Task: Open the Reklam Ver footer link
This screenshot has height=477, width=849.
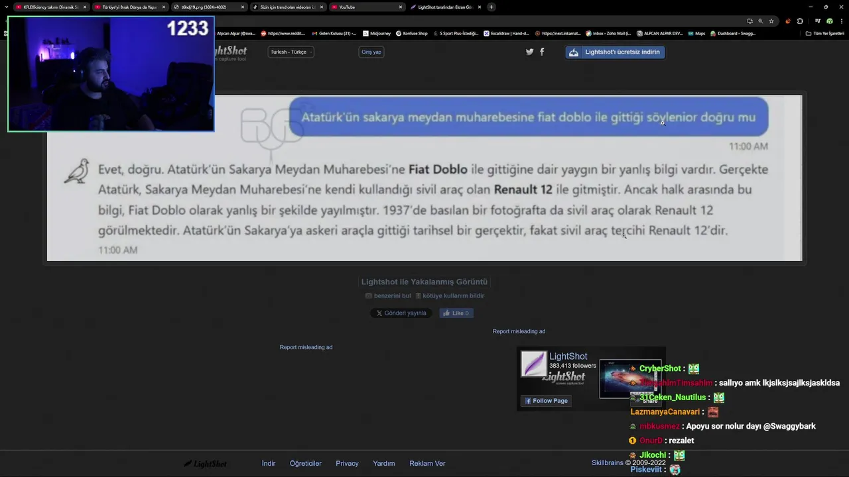Action: click(x=427, y=464)
